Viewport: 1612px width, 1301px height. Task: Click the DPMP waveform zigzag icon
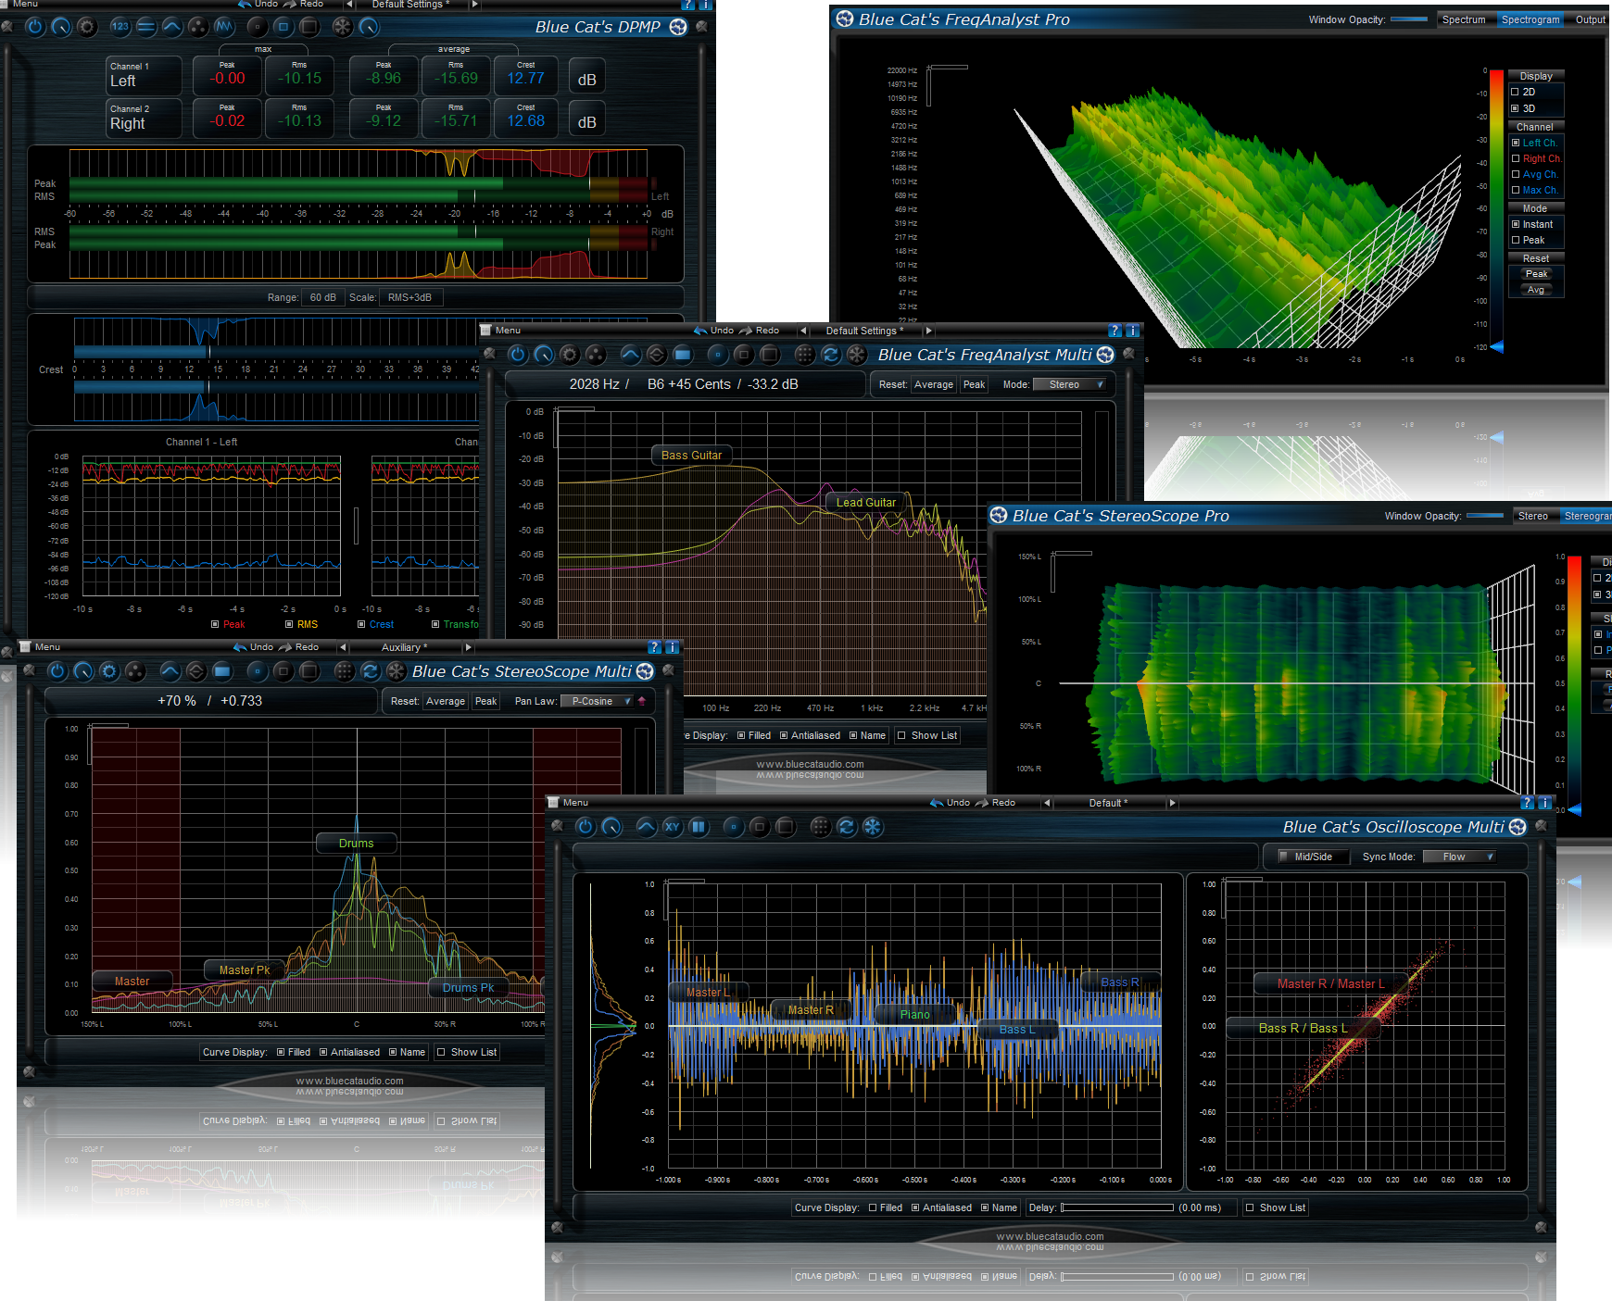(x=224, y=27)
